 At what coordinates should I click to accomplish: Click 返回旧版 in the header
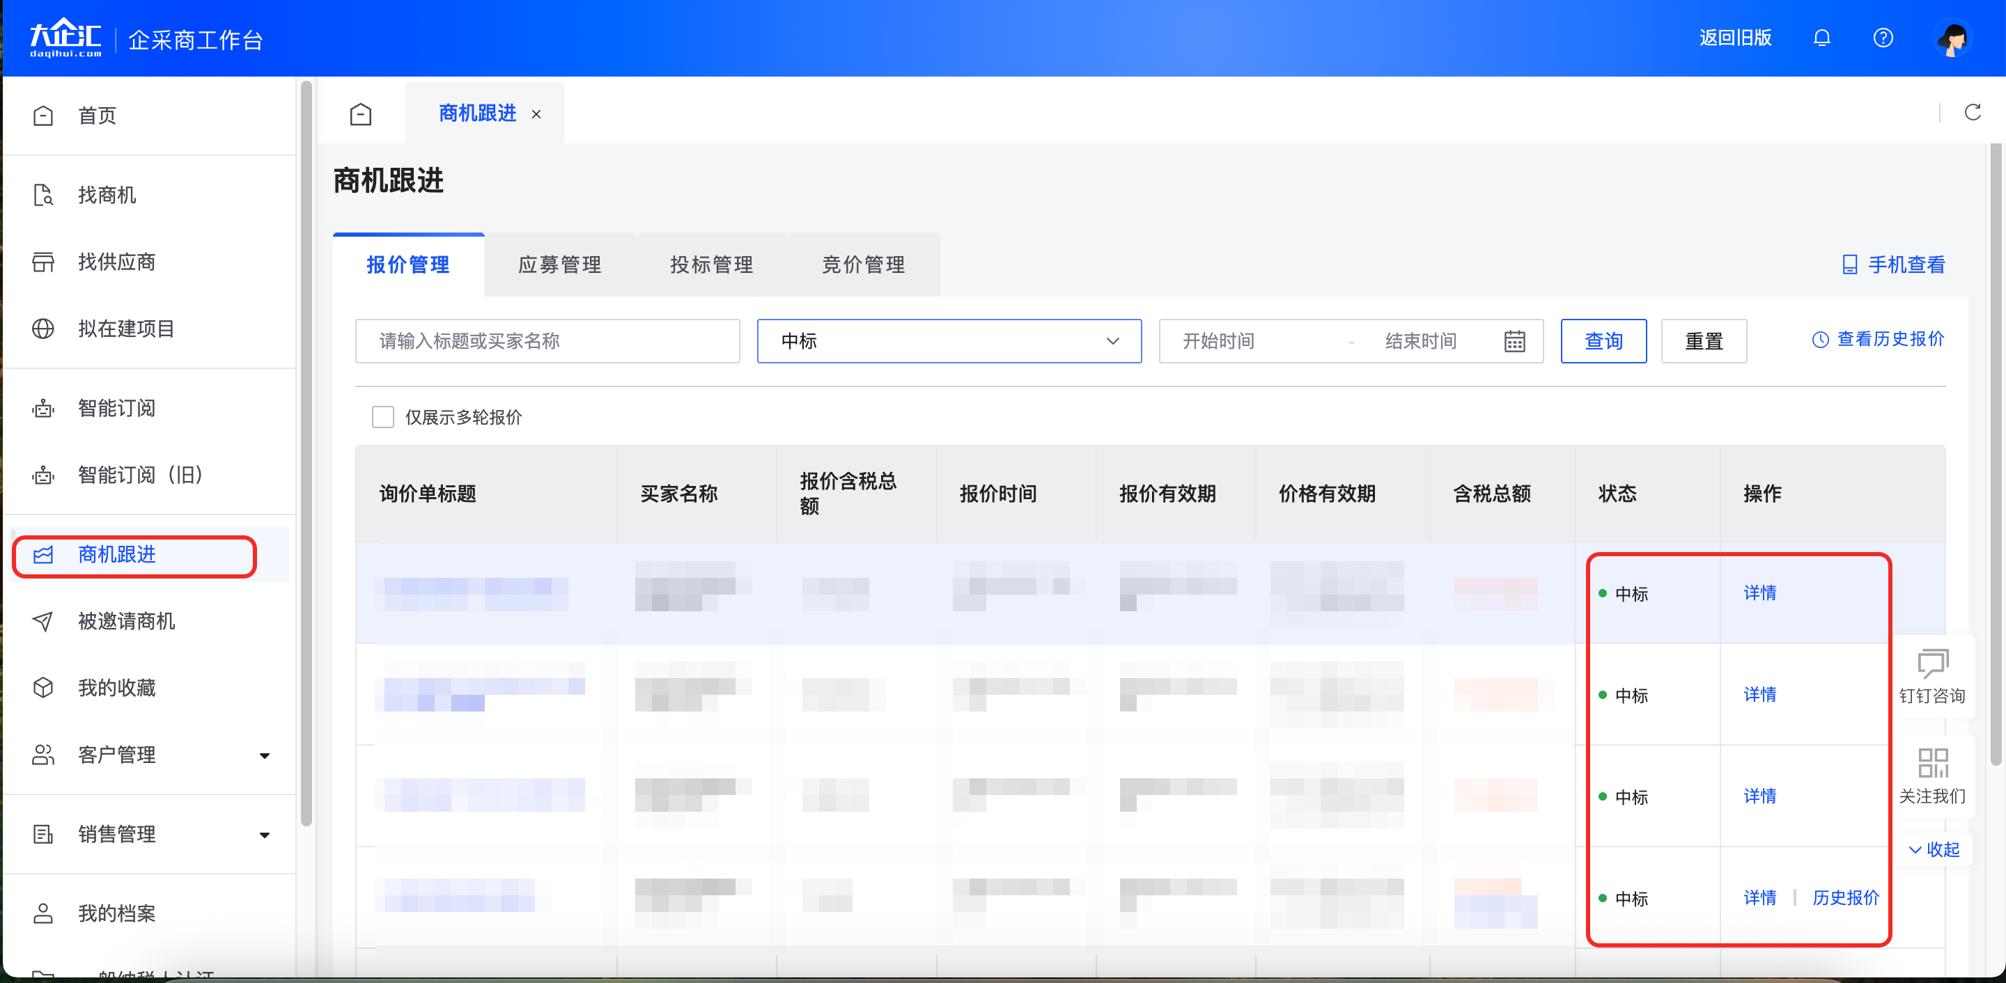(1735, 38)
